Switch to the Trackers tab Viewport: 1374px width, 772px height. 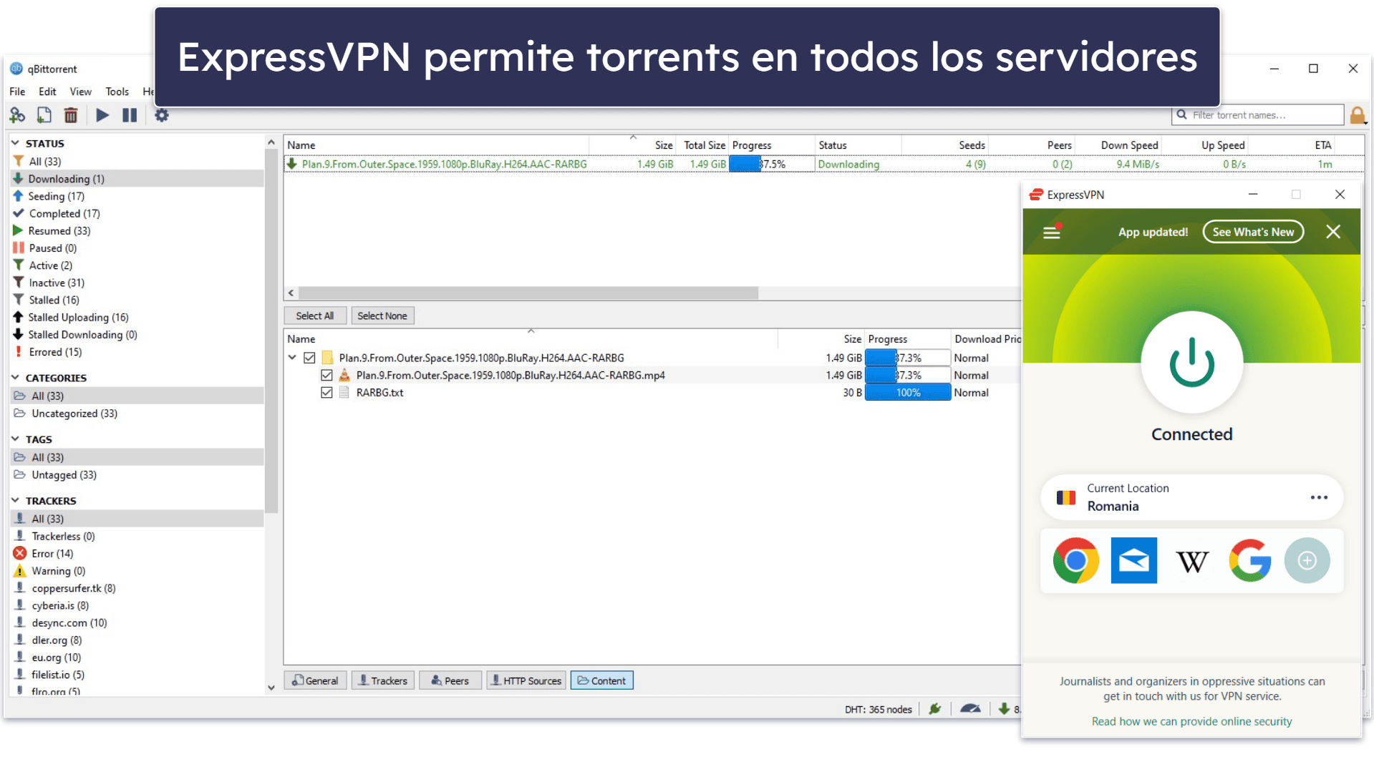pyautogui.click(x=383, y=680)
